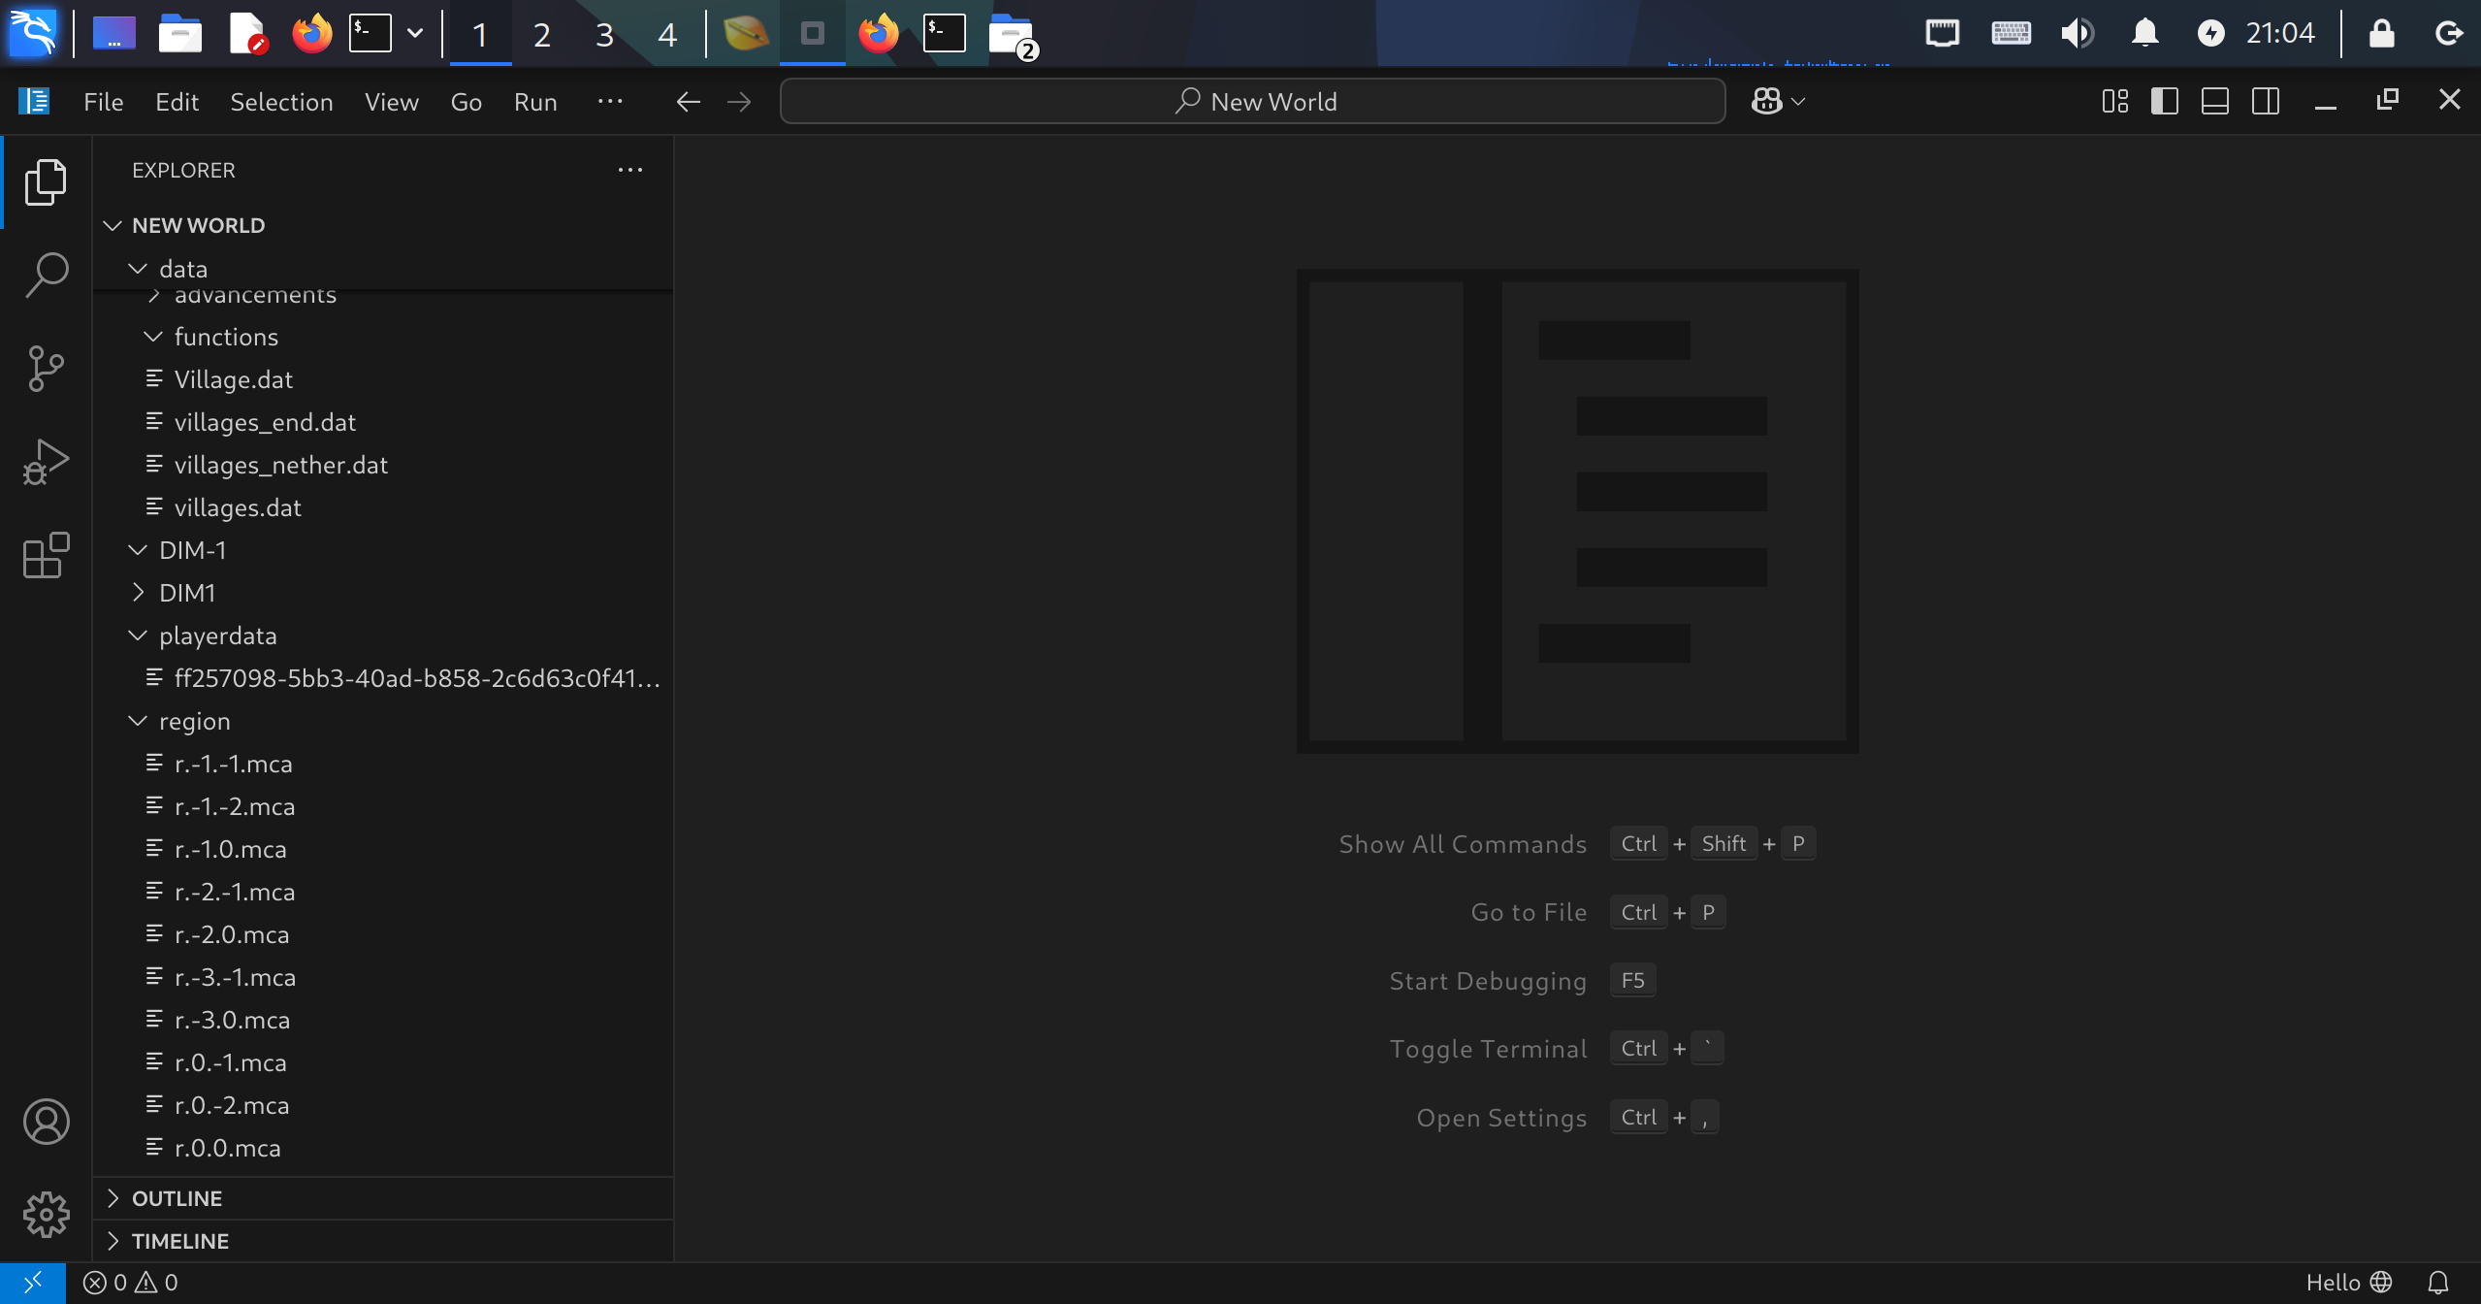The height and width of the screenshot is (1304, 2481).
Task: Open the Search view in activity bar
Action: [x=46, y=275]
